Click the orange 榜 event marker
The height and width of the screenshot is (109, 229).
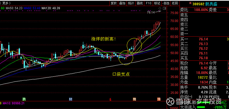pos(135,99)
